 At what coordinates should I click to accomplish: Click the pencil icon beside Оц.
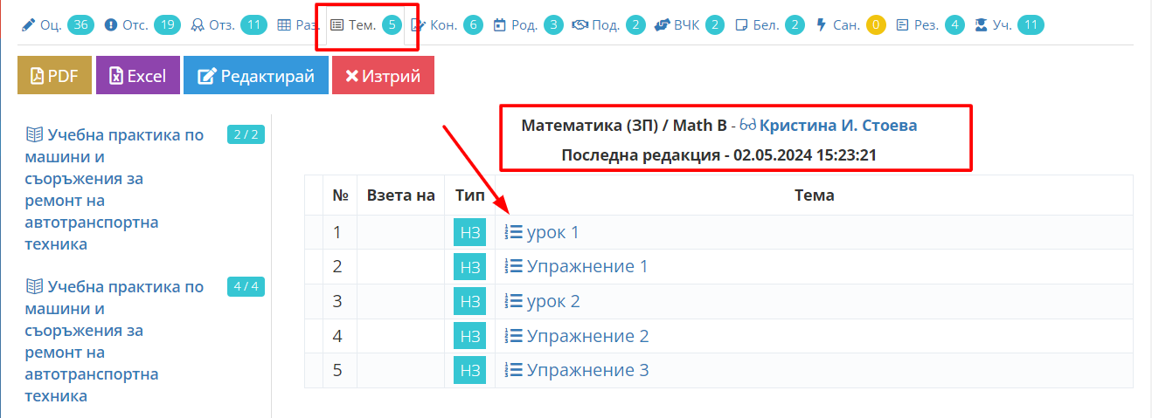point(29,25)
